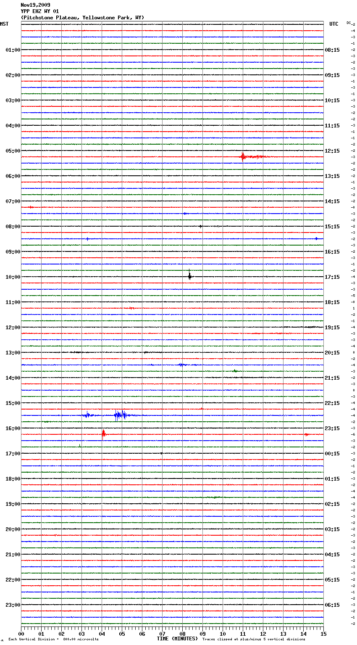Screen dimensions: 357x645
Task: Select the 21:00 MST time label
Action: click(13, 555)
